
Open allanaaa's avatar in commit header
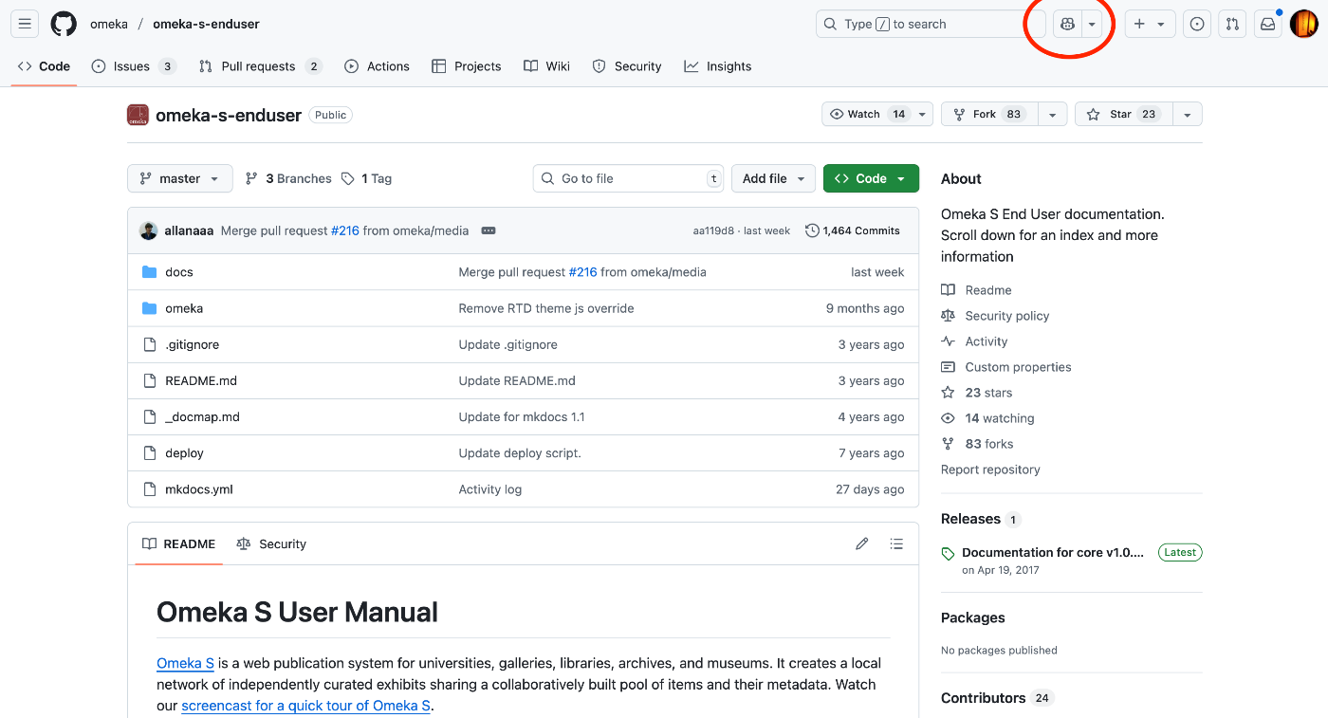[148, 230]
